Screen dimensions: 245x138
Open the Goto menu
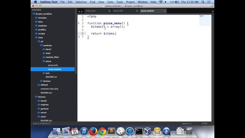point(110,2)
